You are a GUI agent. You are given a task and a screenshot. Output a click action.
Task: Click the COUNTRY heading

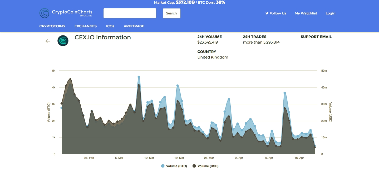point(207,52)
